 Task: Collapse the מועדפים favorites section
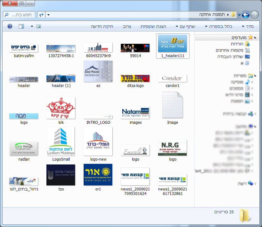pyautogui.click(x=255, y=37)
